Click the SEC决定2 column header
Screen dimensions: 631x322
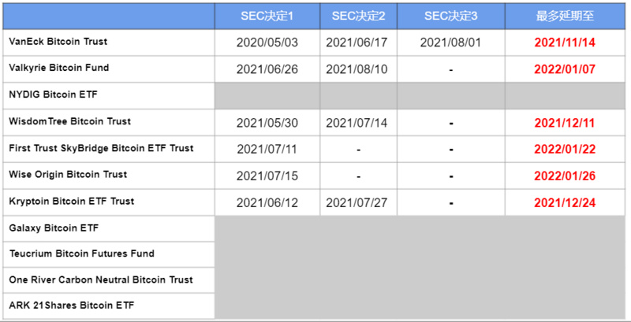[x=359, y=16]
